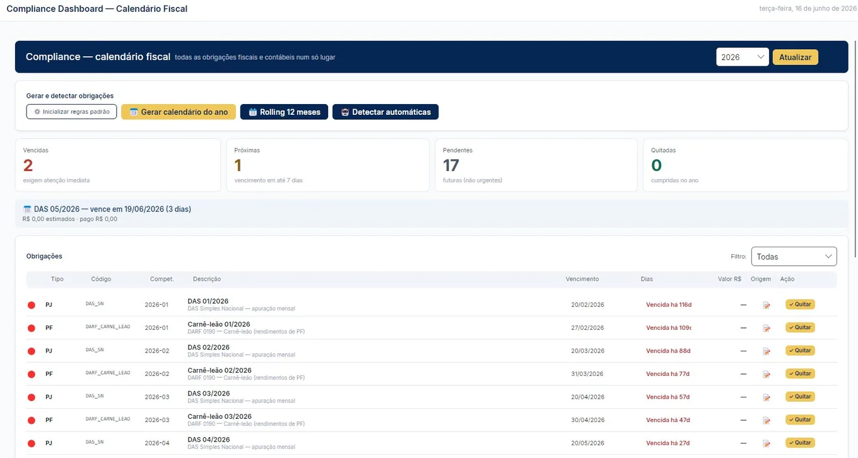
Task: Select the Vencidas summary card
Action: coord(118,165)
